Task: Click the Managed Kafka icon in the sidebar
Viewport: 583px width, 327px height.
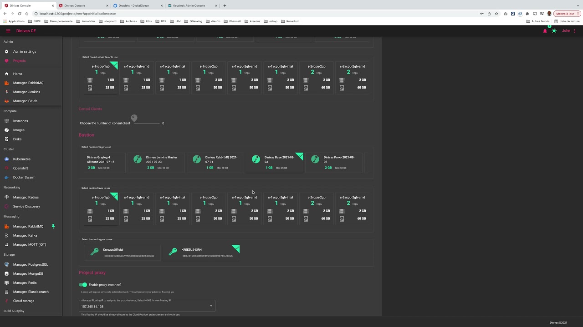Action: click(7, 235)
